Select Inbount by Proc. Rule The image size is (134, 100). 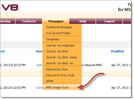(x=62, y=75)
